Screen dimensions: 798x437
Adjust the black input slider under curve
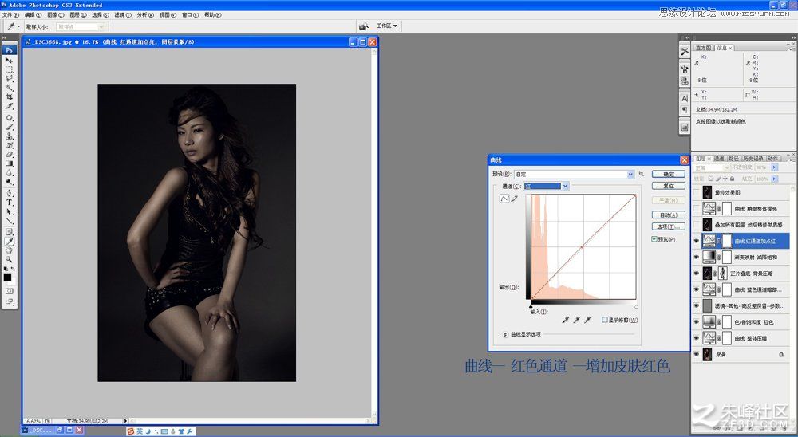click(531, 307)
